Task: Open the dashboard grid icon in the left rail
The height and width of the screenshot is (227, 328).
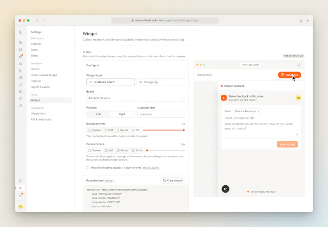Action: [21, 43]
